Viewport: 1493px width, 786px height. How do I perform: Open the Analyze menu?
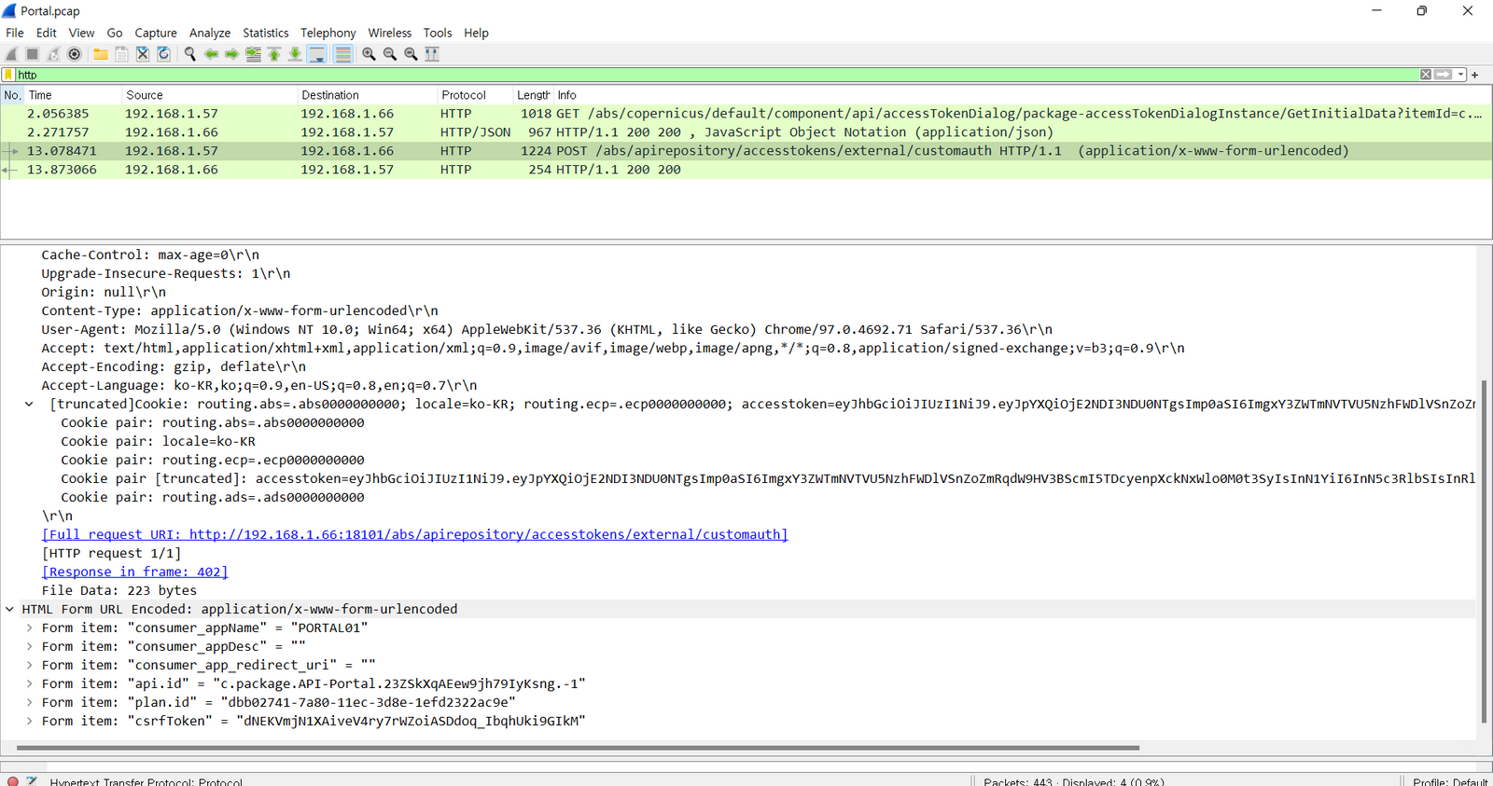tap(209, 33)
